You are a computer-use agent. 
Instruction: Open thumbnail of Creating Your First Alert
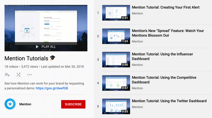116,13
